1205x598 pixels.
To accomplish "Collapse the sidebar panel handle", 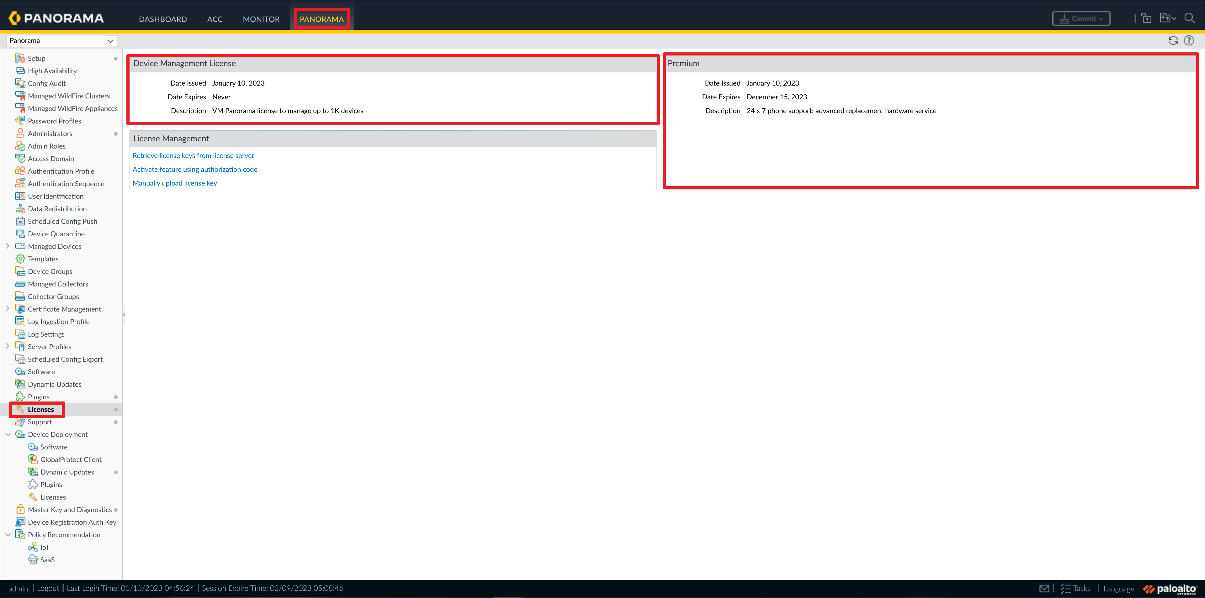I will 124,314.
